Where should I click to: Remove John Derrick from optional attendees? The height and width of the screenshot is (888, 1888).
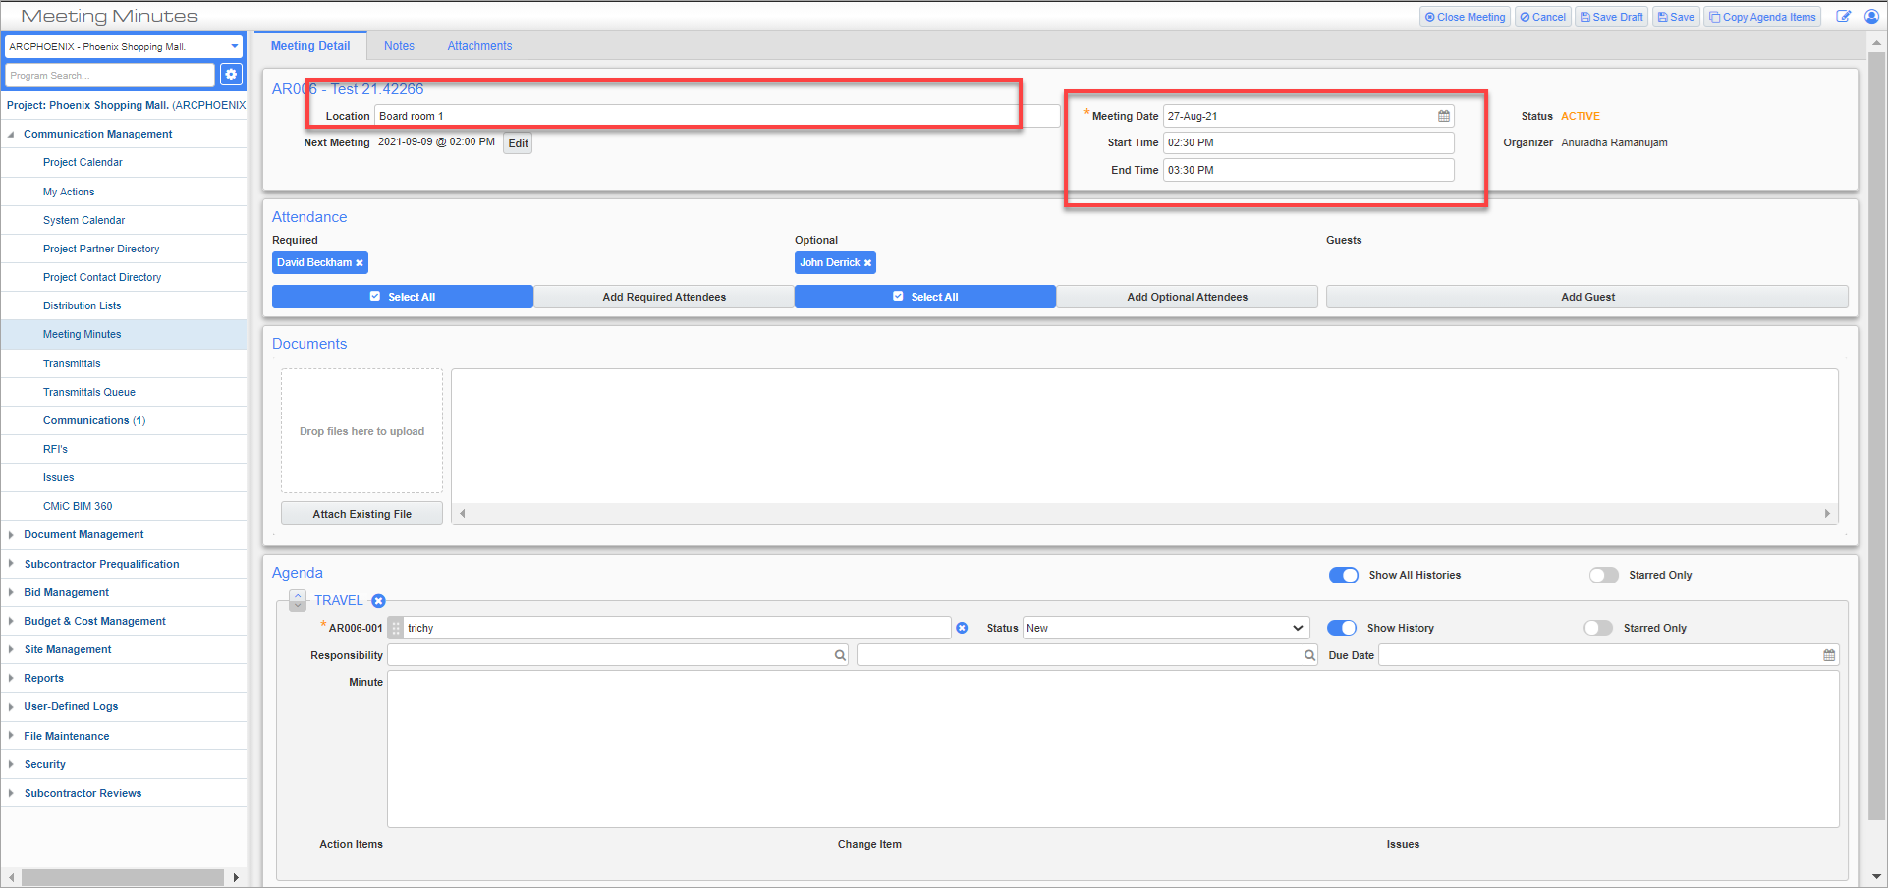click(x=867, y=263)
